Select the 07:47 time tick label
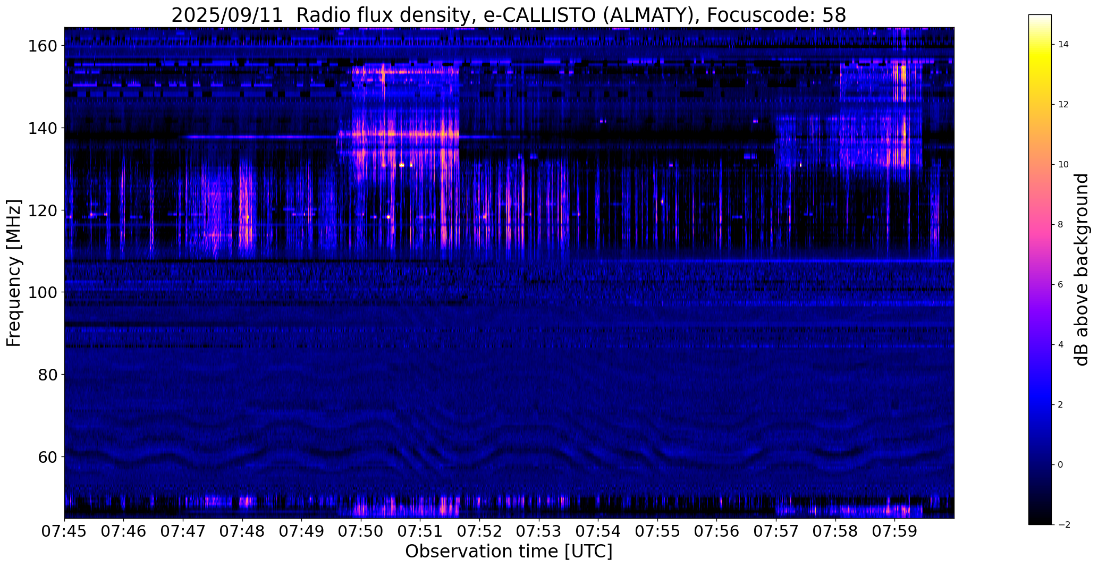The image size is (1098, 567). pyautogui.click(x=183, y=532)
